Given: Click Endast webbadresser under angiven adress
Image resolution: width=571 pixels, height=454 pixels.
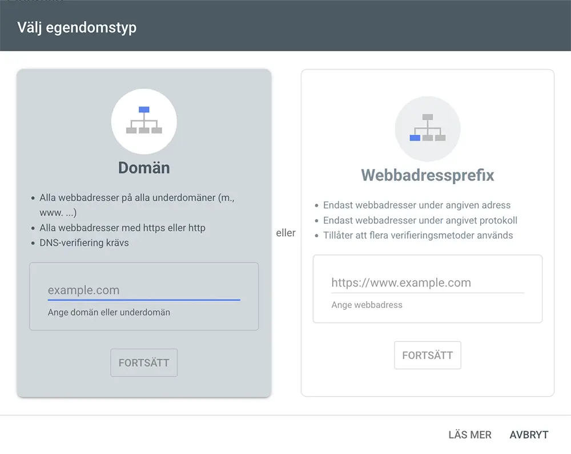Looking at the screenshot, I should coord(417,205).
